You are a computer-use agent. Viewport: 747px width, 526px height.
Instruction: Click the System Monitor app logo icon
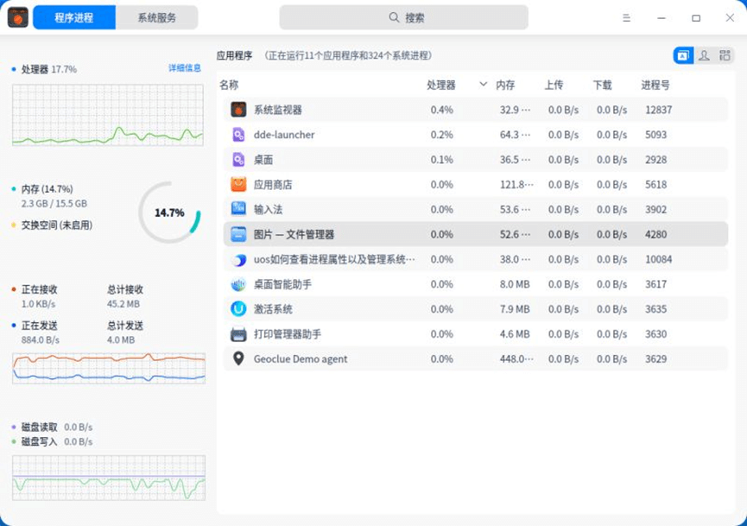[18, 17]
